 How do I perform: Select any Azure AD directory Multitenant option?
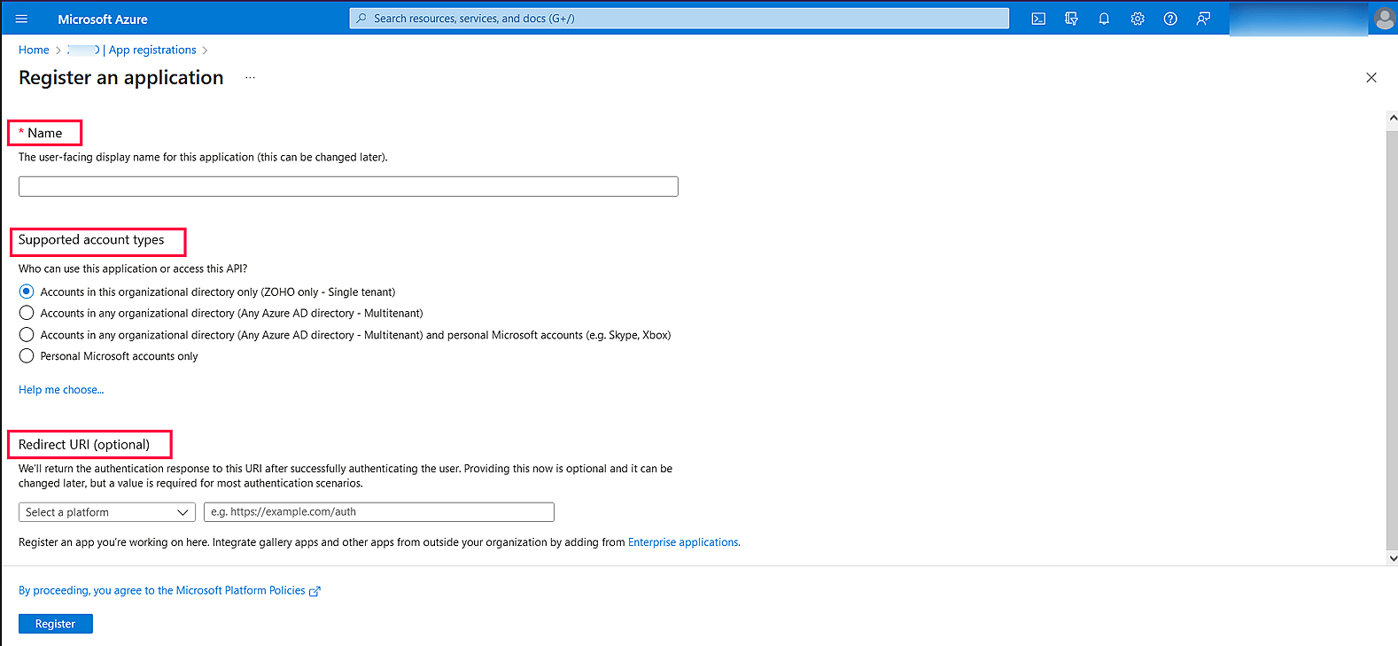tap(27, 313)
